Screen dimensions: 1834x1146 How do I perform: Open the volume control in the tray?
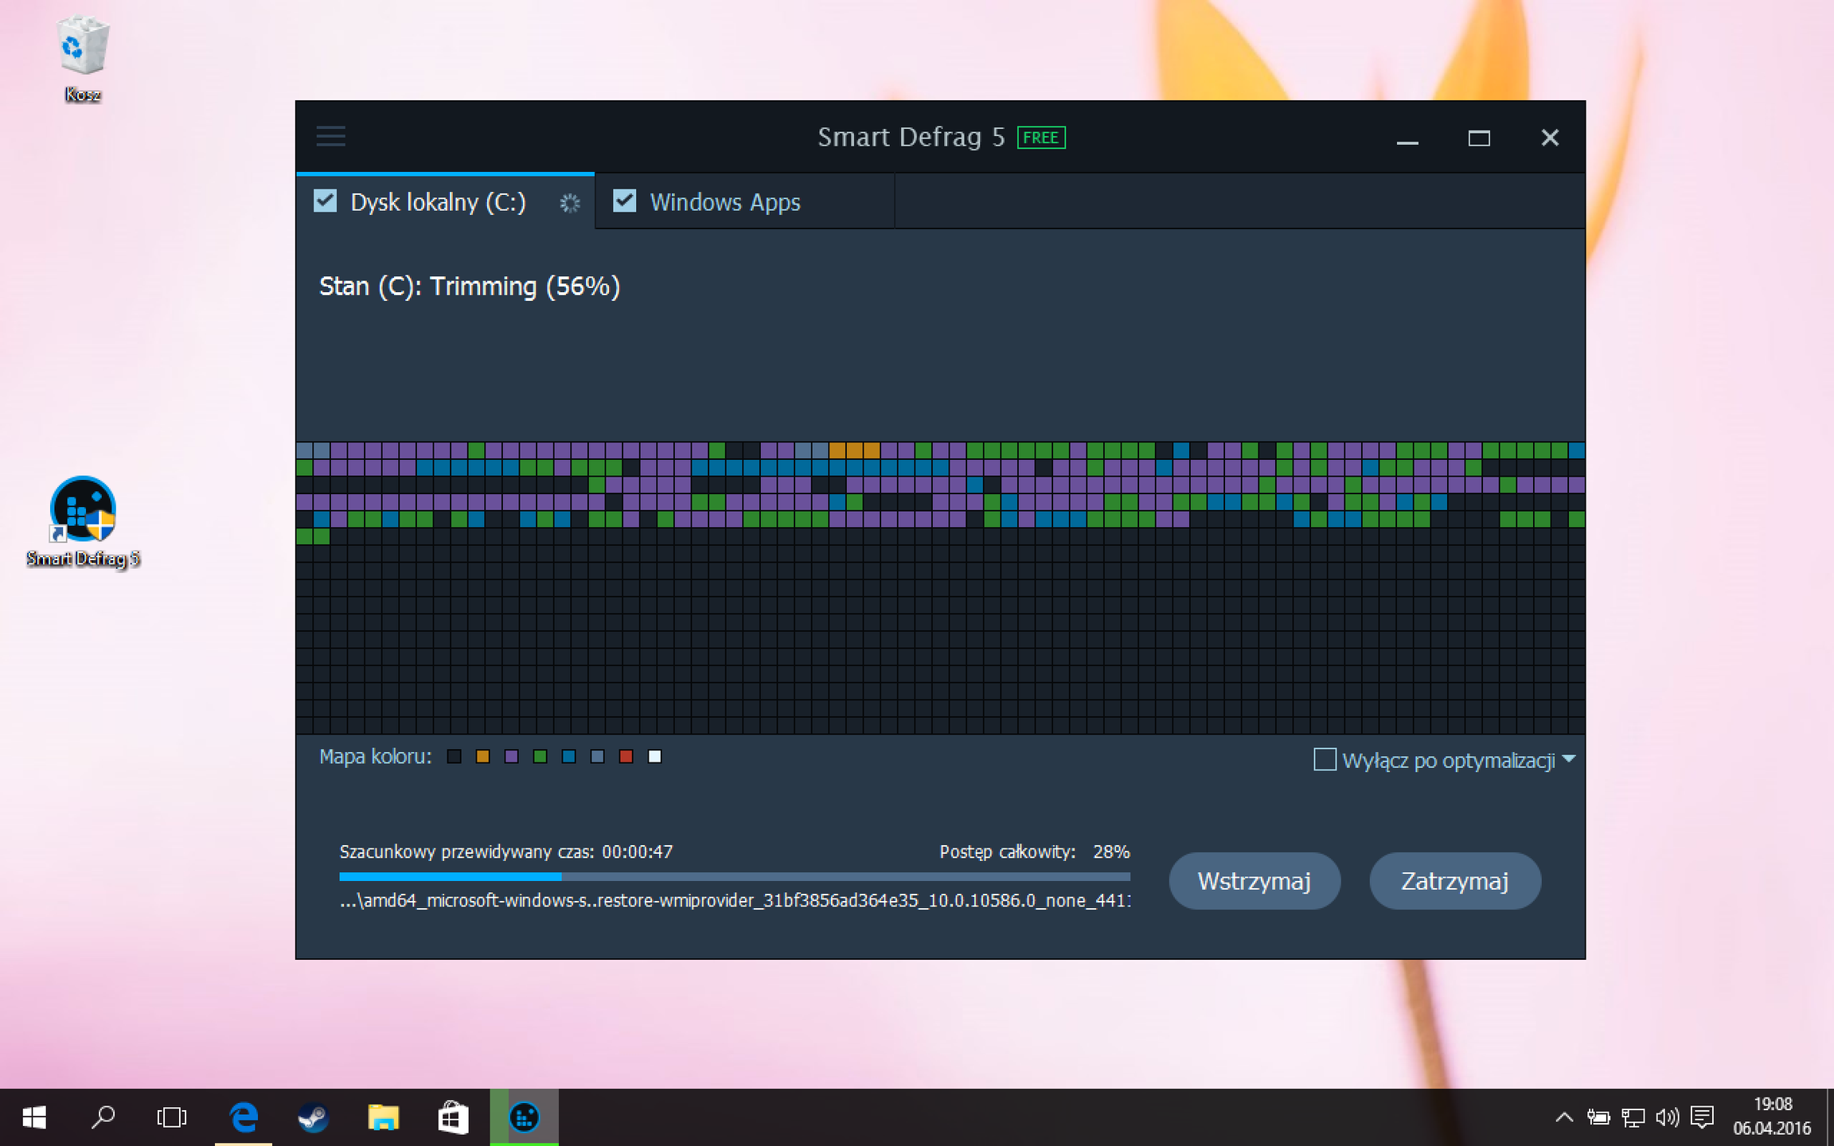click(1667, 1117)
